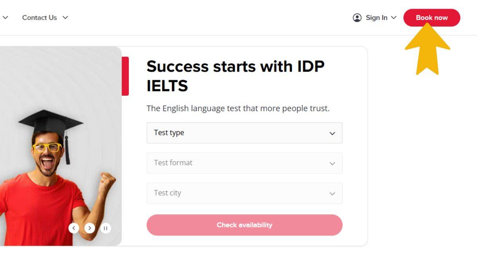Click the collapsed chevron at top left
The width and height of the screenshot is (477, 268).
click(5, 17)
